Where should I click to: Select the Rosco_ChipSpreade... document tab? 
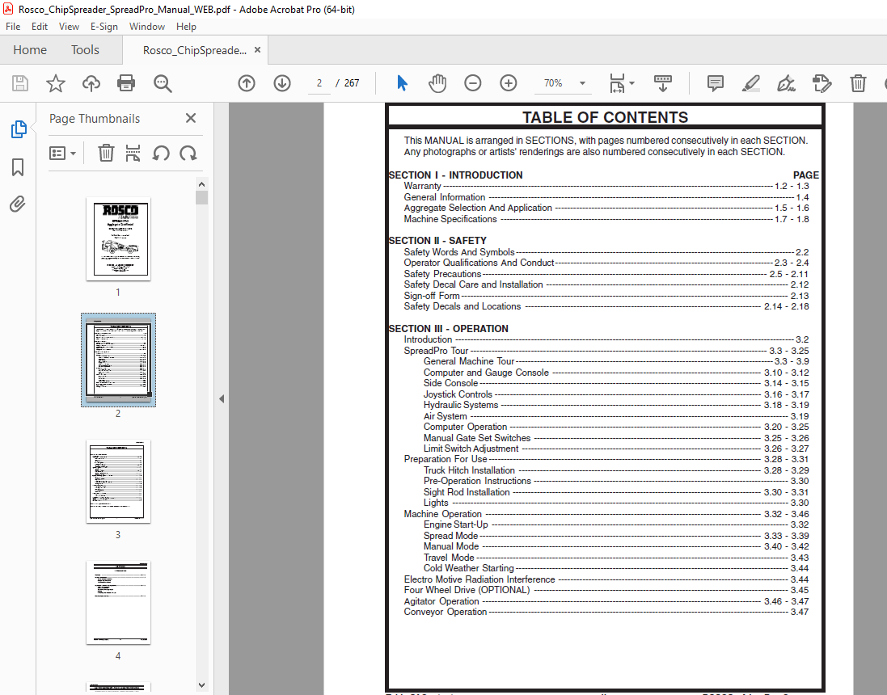tap(195, 50)
